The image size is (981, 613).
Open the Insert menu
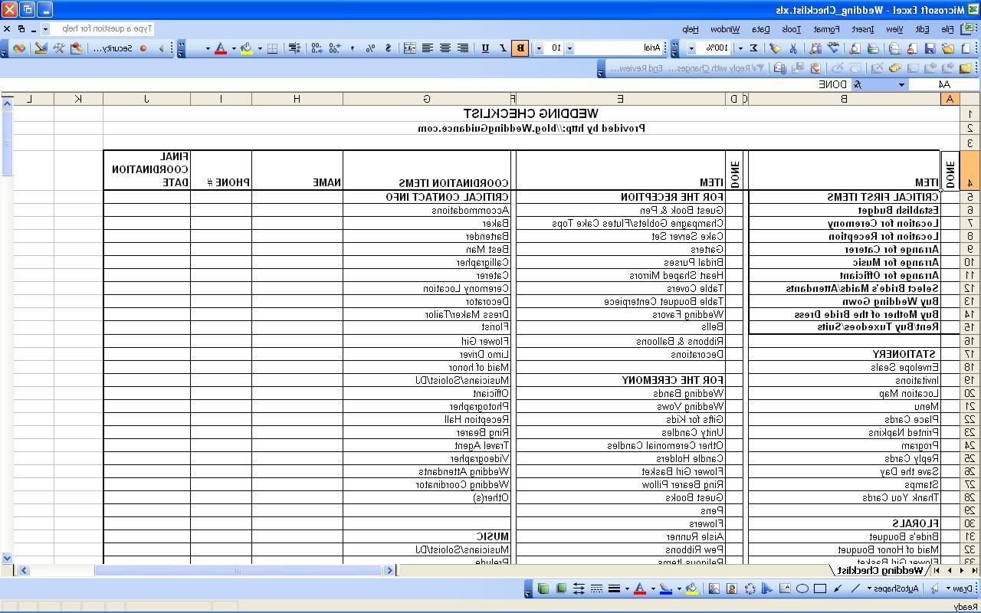(x=862, y=29)
